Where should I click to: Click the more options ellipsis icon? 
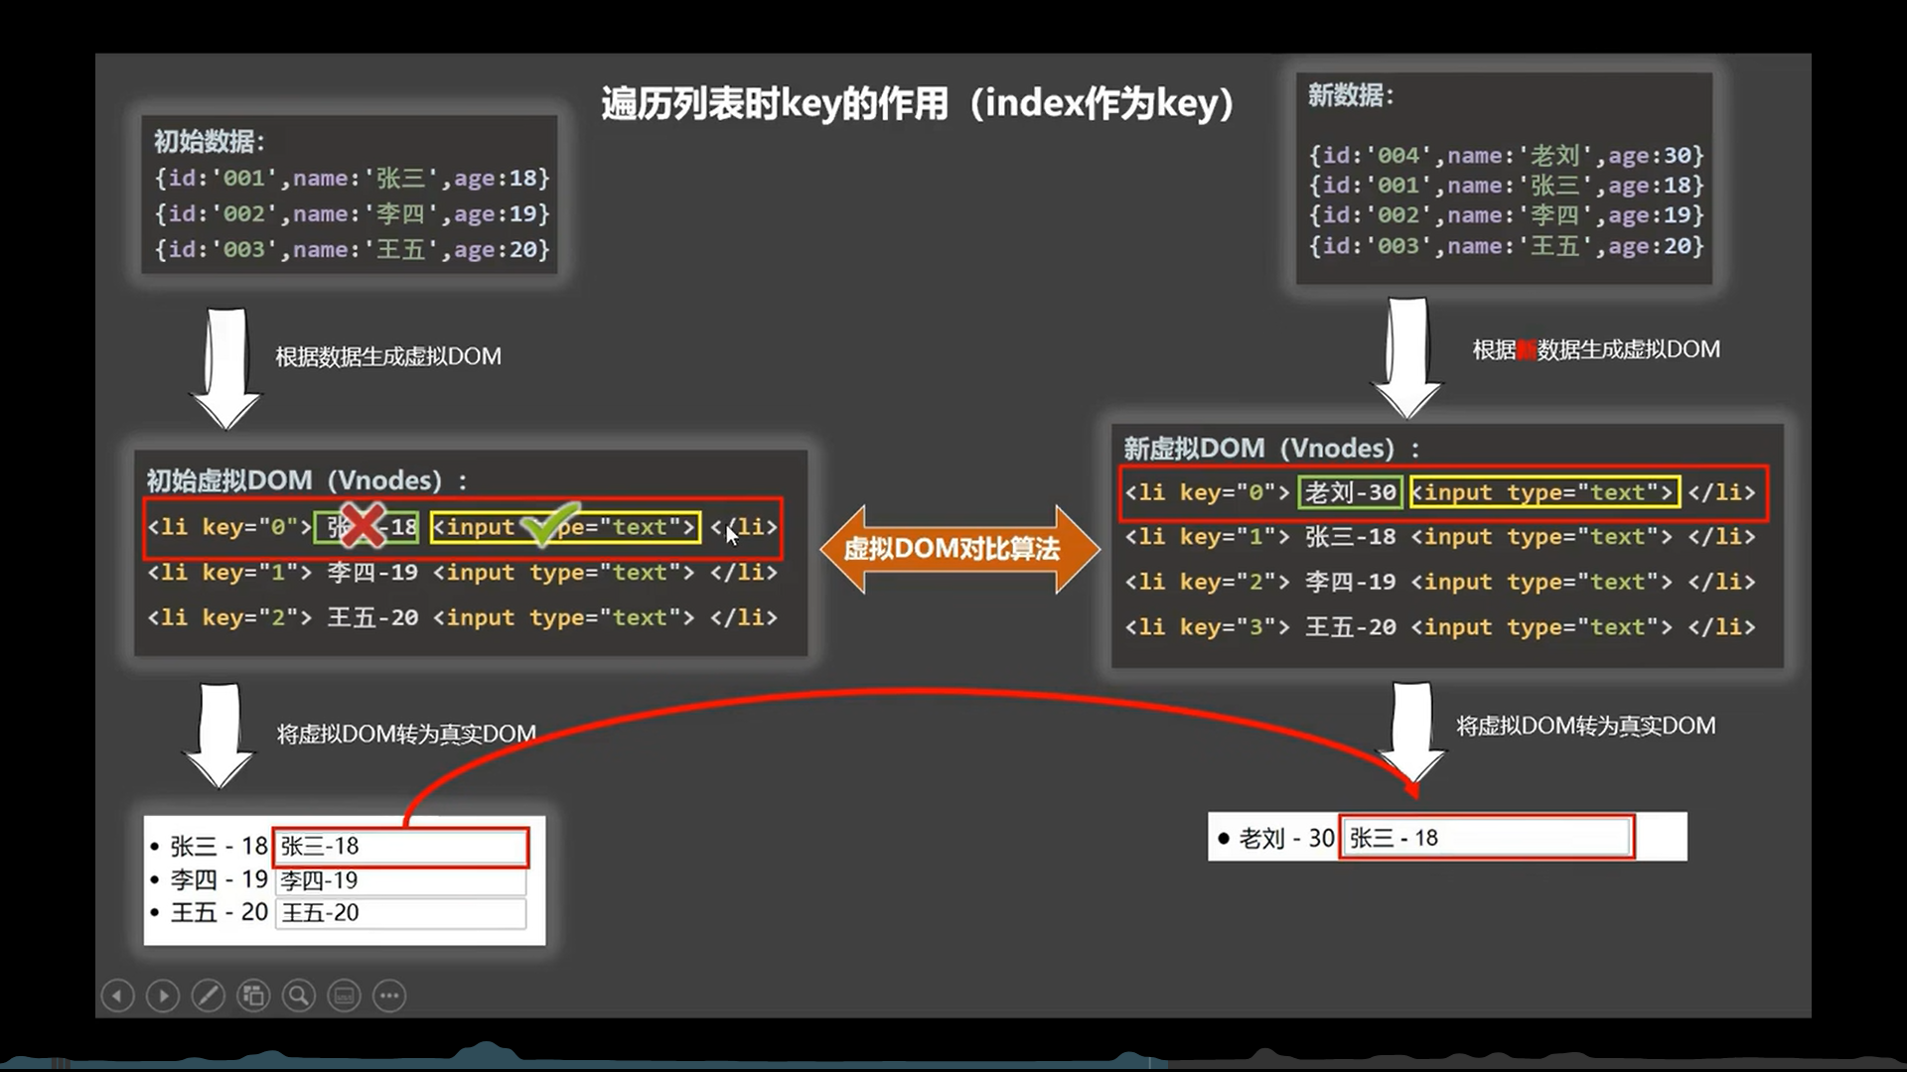tap(389, 997)
